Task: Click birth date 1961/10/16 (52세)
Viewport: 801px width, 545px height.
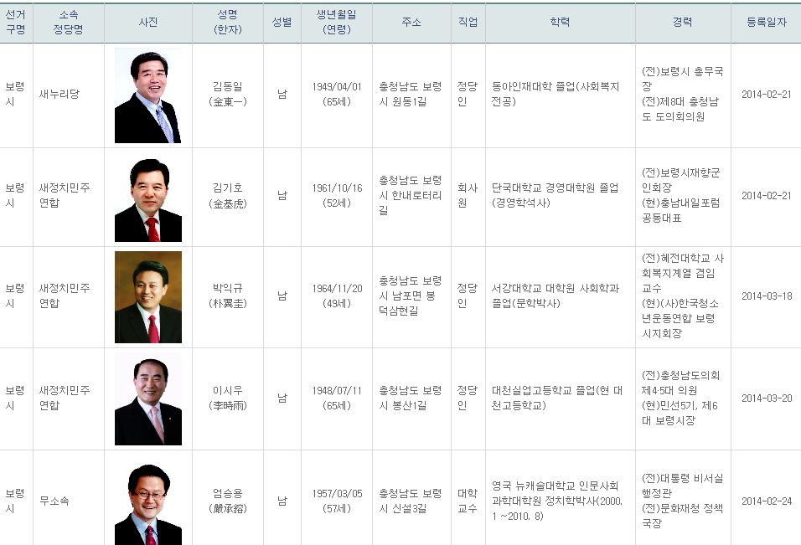Action: [x=337, y=195]
